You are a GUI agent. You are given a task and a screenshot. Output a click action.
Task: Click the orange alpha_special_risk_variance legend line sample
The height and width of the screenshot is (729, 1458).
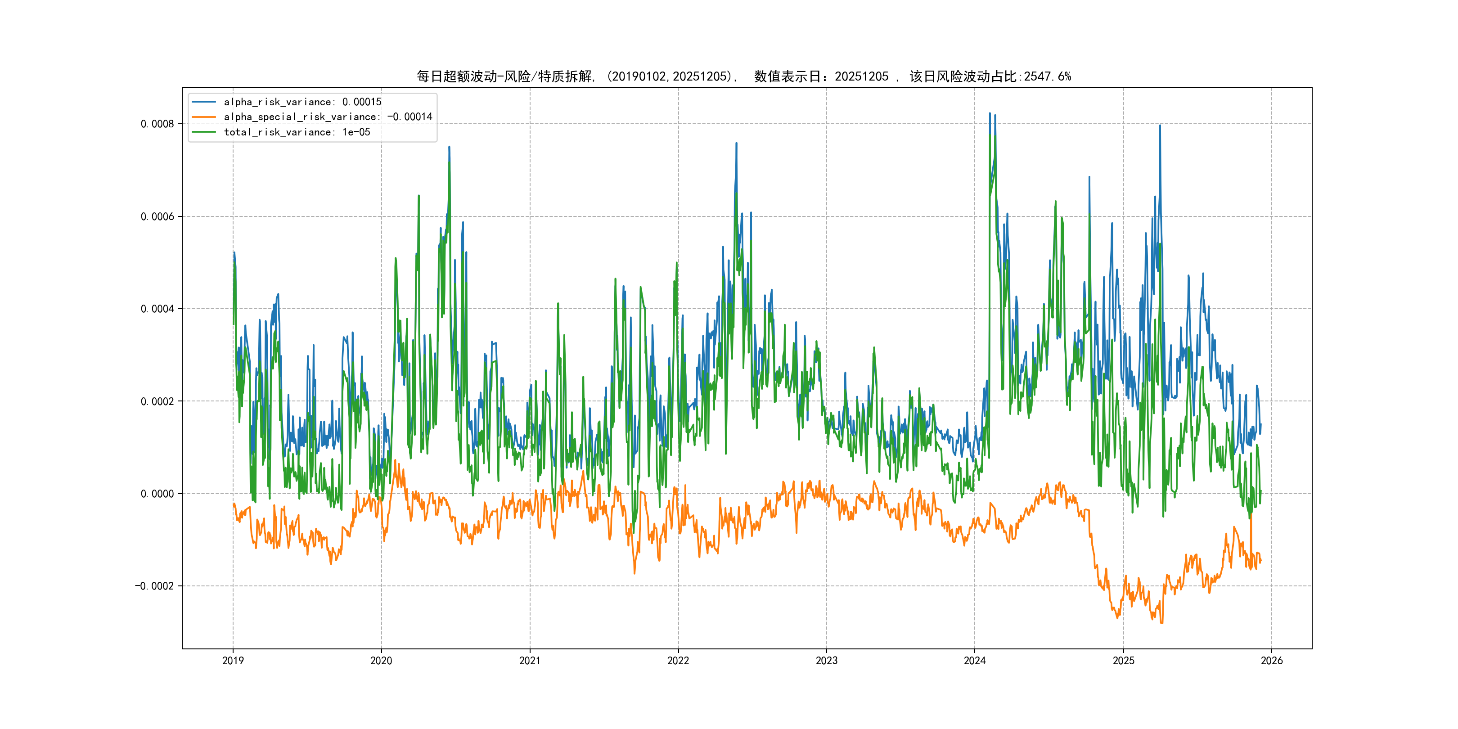(204, 117)
